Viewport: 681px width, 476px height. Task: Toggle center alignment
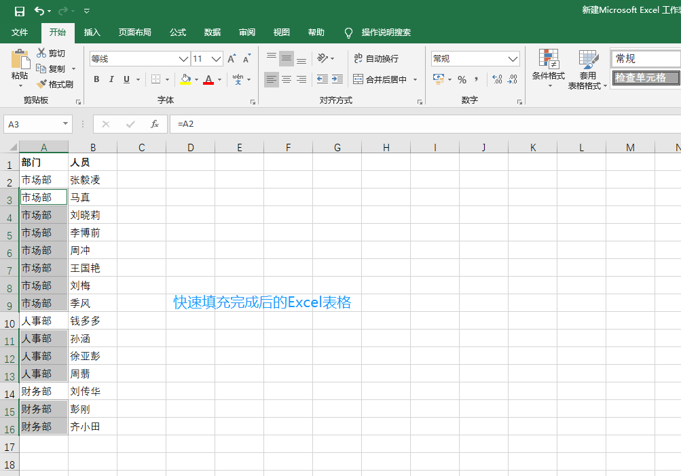point(286,79)
